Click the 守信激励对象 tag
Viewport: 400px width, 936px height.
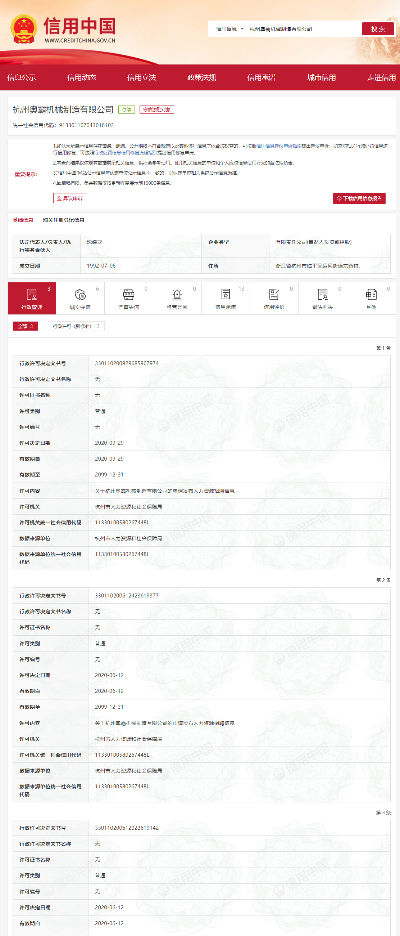[x=157, y=109]
